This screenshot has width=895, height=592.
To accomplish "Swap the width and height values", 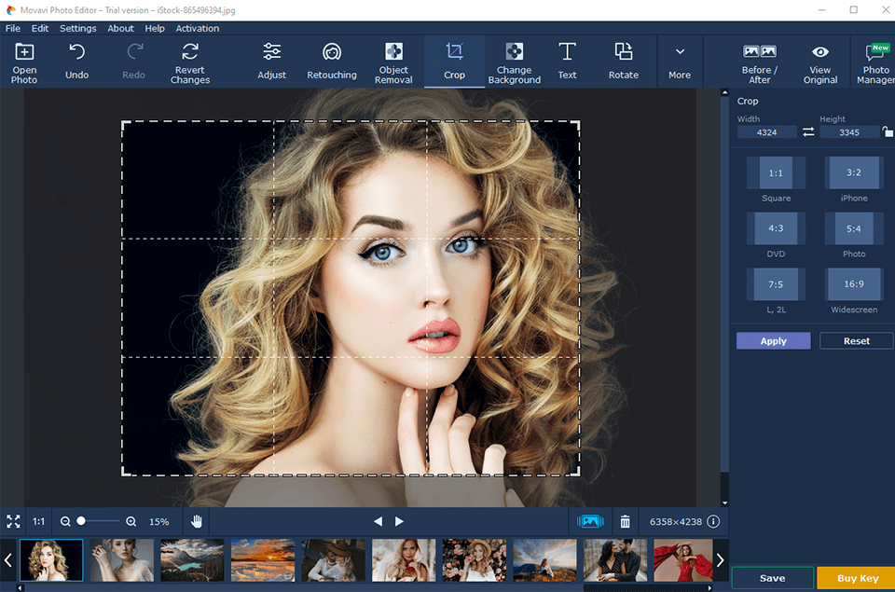I will click(x=807, y=132).
